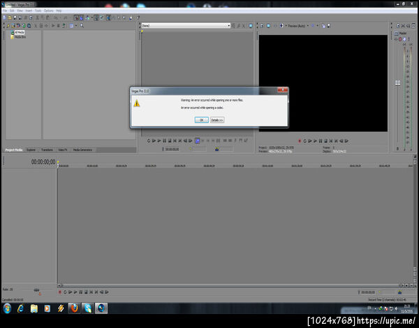Toggle Auto Ripple in main toolbar
This screenshot has height=328, width=419.
click(87, 17)
